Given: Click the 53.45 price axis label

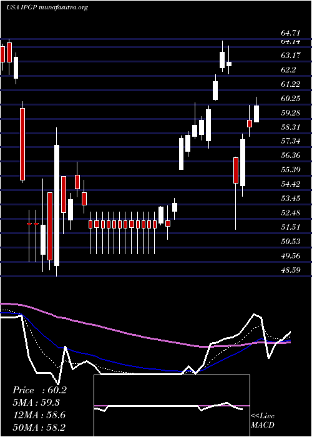Looking at the screenshot, I should point(291,199).
